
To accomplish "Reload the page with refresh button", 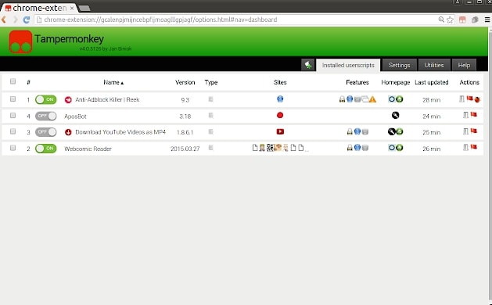I will click(27, 20).
